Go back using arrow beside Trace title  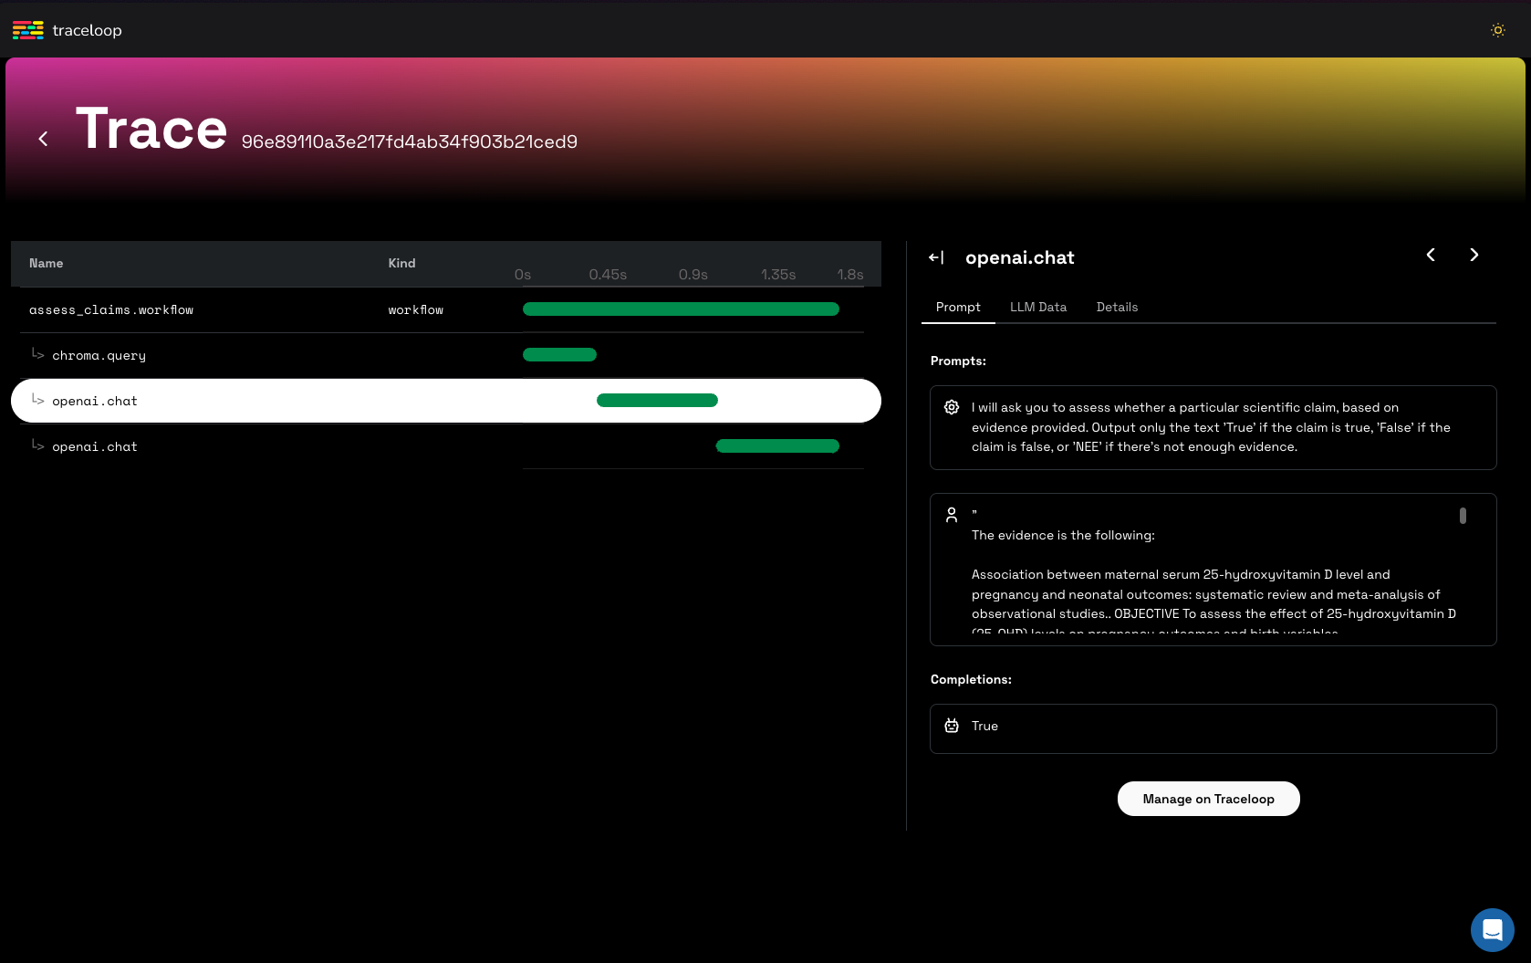pos(43,139)
